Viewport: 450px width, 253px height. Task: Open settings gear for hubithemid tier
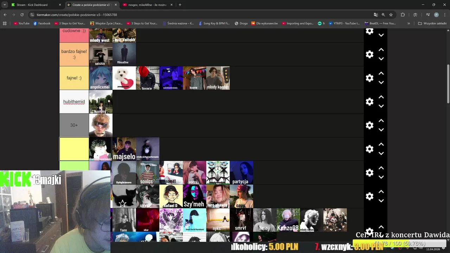tap(369, 102)
